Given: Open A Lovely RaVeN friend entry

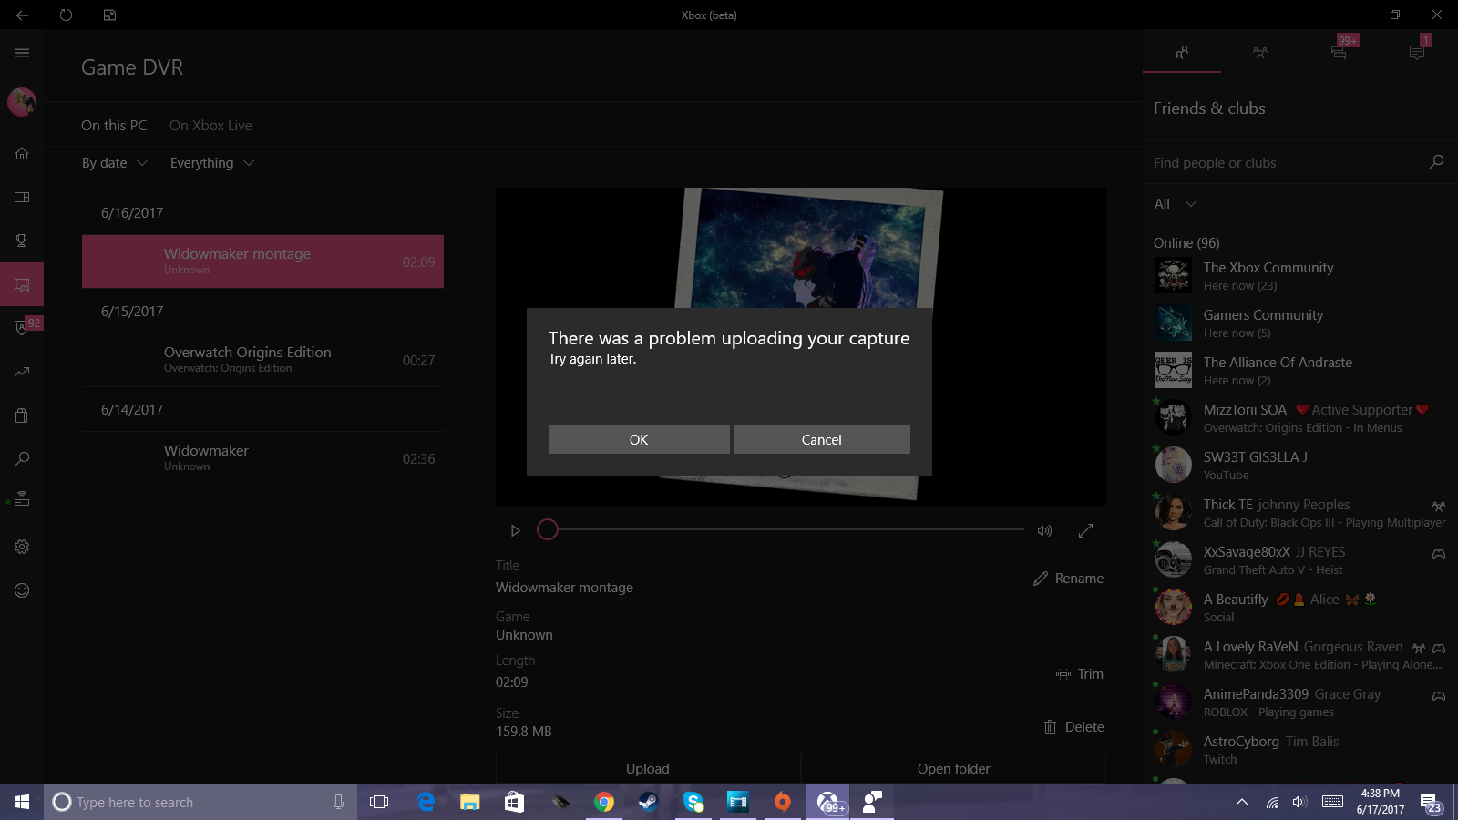Looking at the screenshot, I should (x=1300, y=654).
